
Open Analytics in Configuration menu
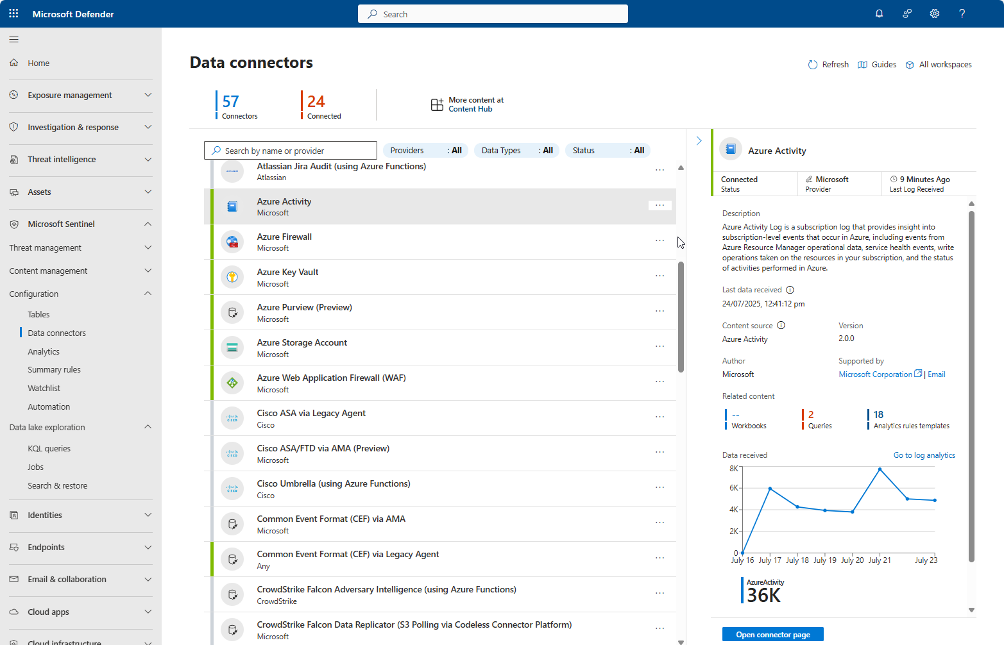point(44,352)
